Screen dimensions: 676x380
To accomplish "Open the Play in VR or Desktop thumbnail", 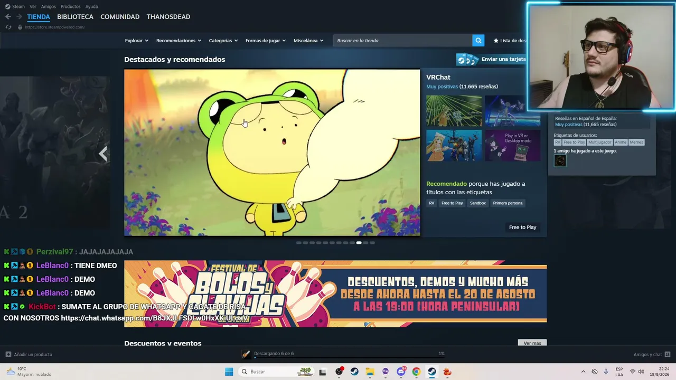I will click(x=512, y=146).
